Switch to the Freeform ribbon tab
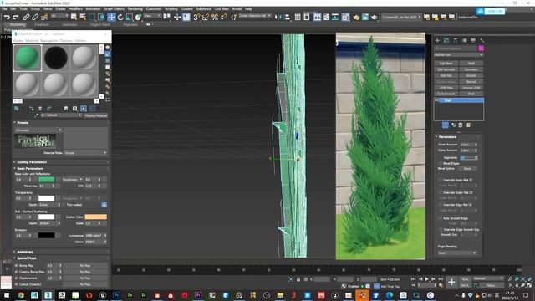This screenshot has height=301, width=535. (42, 24)
